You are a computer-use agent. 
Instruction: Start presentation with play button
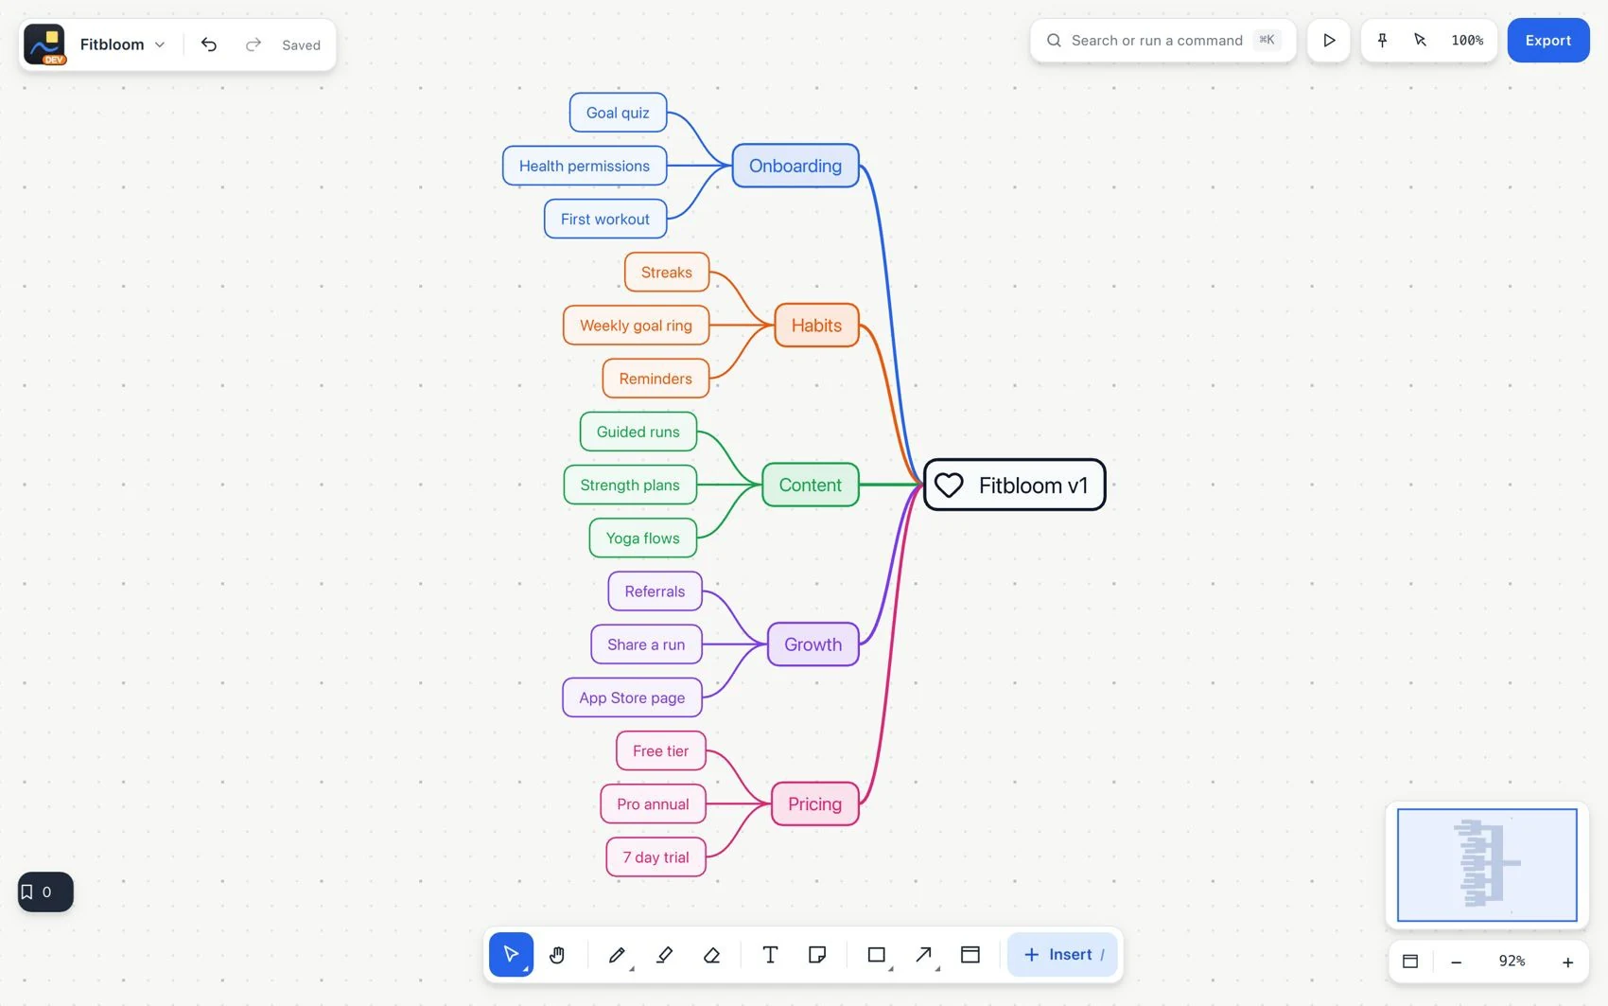(1329, 40)
